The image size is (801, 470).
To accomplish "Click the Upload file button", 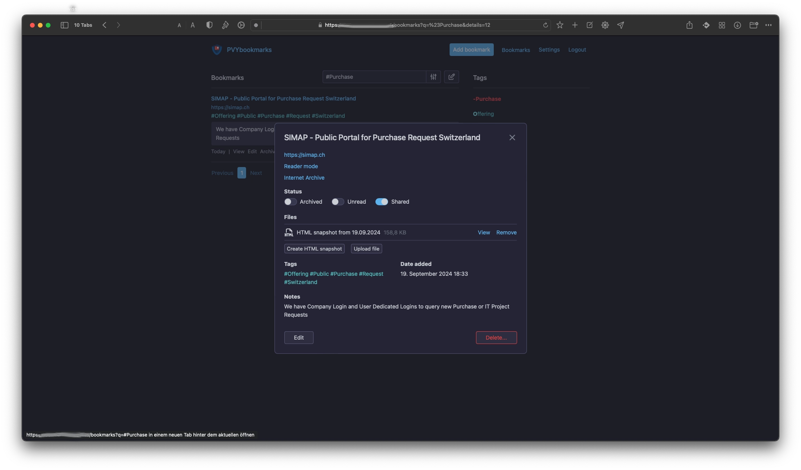I will (366, 249).
